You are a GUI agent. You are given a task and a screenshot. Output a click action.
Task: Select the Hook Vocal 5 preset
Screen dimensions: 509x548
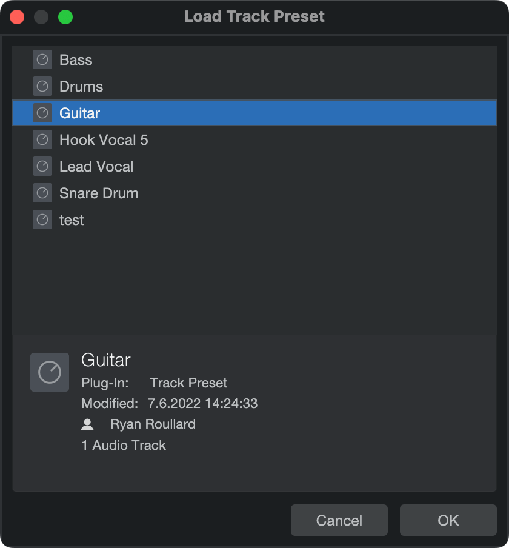coord(121,139)
